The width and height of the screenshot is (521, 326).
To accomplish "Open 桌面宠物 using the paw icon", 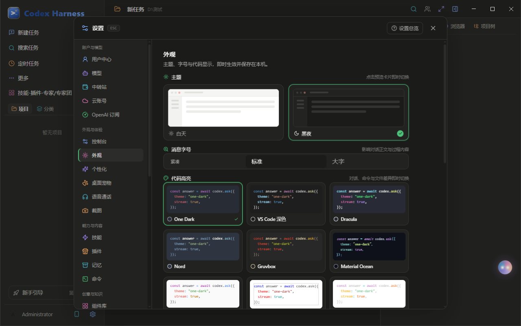I will click(85, 183).
